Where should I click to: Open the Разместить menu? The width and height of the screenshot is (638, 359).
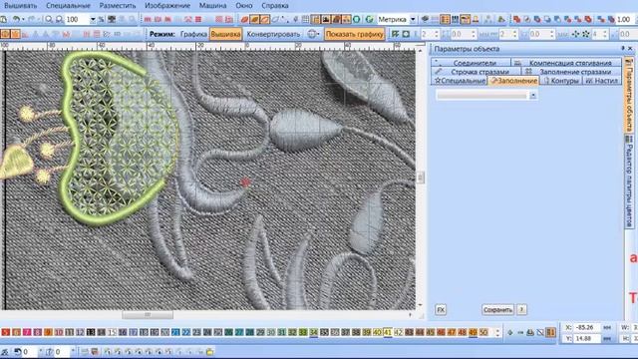click(x=118, y=6)
